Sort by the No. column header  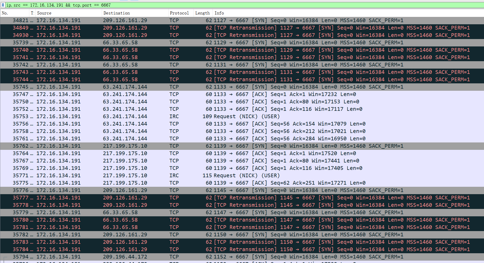[x=15, y=13]
